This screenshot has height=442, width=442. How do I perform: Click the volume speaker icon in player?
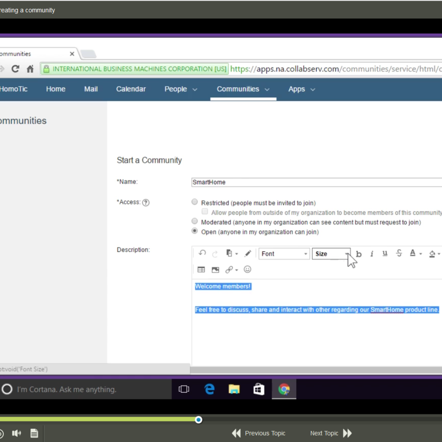[17, 433]
